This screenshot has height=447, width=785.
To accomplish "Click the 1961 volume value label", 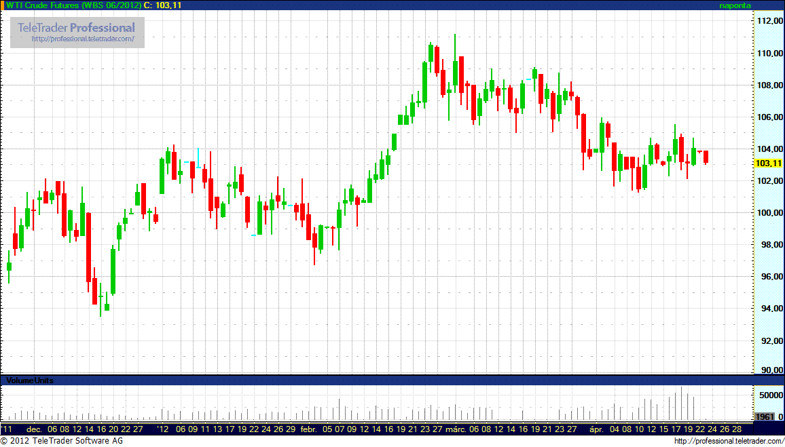I will point(764,416).
